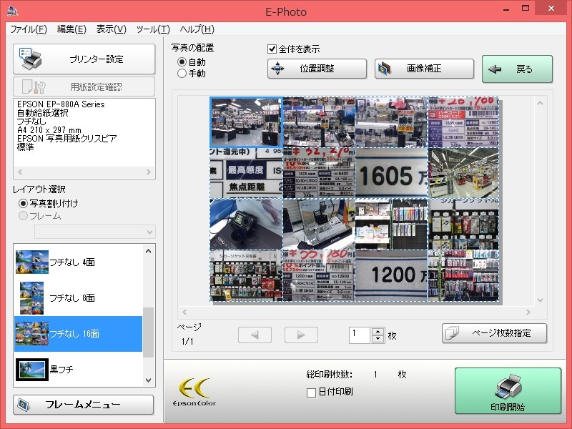Screen dimensions: 572x429
Task: Open the 表示(V) menu
Action: tap(112, 29)
